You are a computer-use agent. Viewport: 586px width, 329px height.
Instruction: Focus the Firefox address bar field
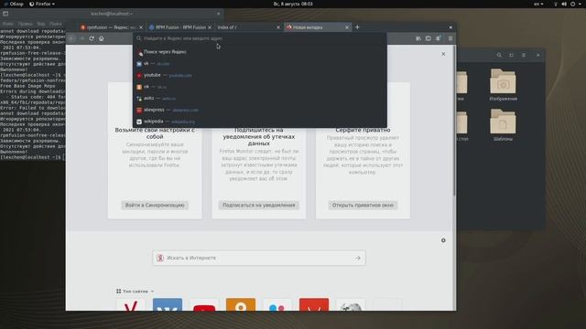point(260,38)
